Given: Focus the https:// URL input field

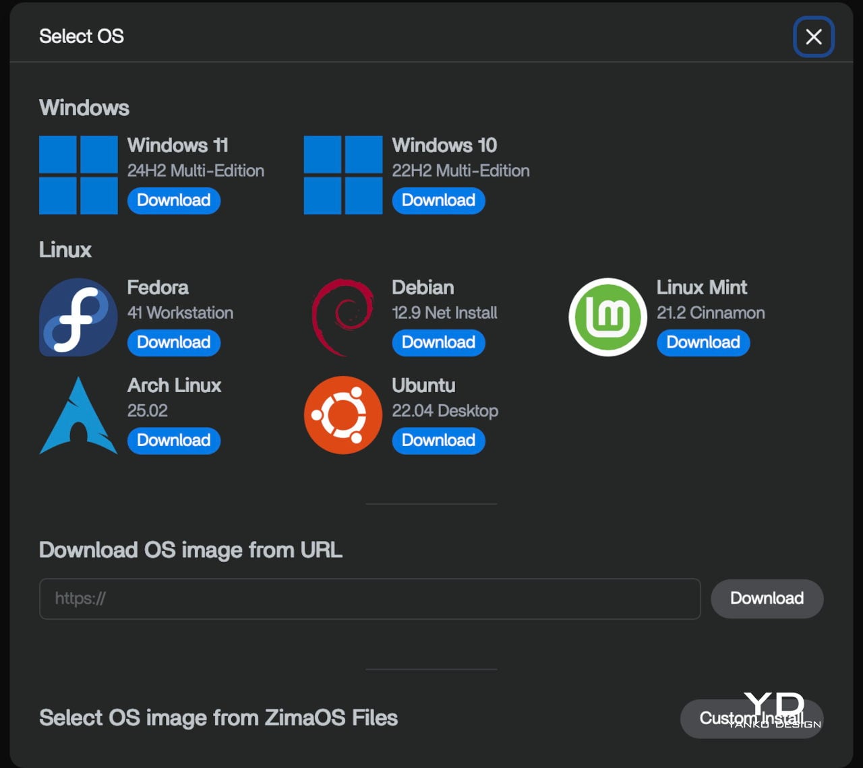Looking at the screenshot, I should click(x=369, y=599).
